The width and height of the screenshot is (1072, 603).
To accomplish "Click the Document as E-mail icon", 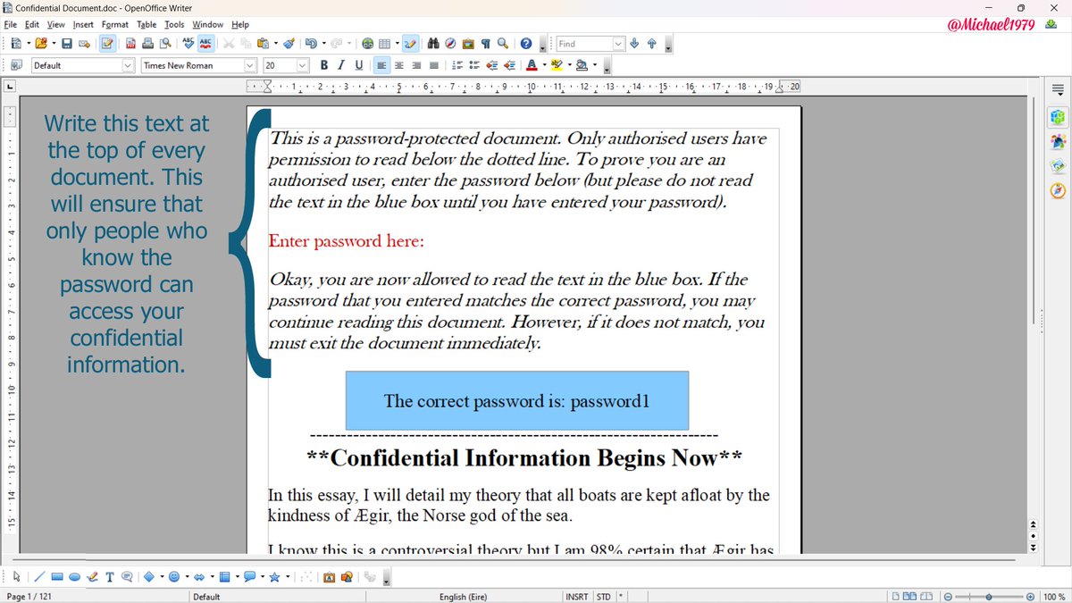I will click(x=83, y=43).
